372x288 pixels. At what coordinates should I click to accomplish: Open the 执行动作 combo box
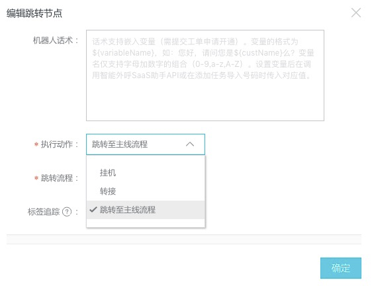click(146, 144)
